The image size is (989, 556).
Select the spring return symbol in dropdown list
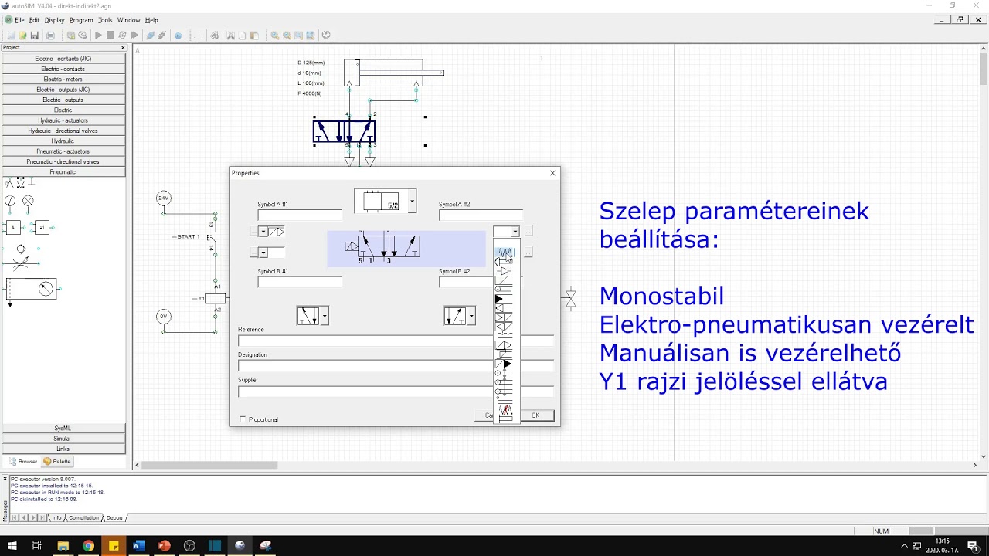pyautogui.click(x=505, y=253)
